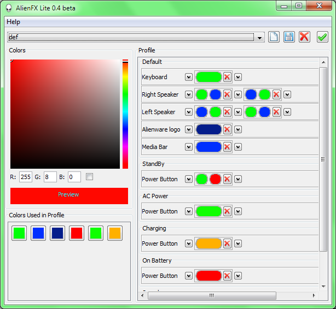This screenshot has height=309, width=336.
Task: Open the last dropdown in the Right Speaker row
Action: (287, 94)
